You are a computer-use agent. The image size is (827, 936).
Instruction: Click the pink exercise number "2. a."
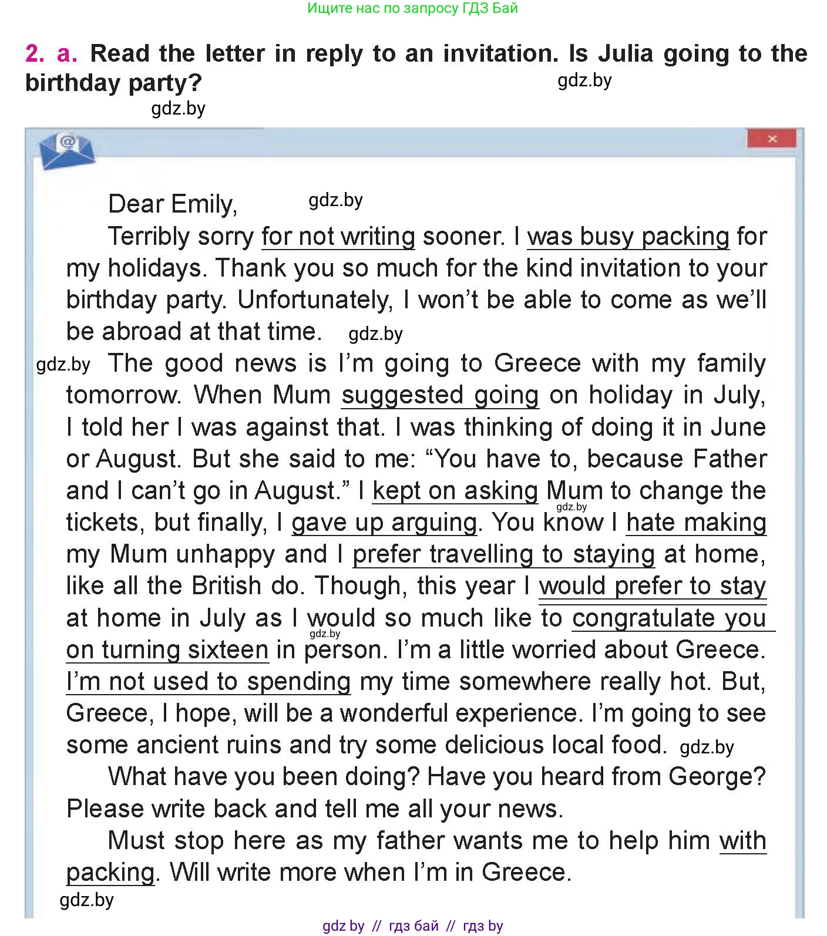point(51,53)
